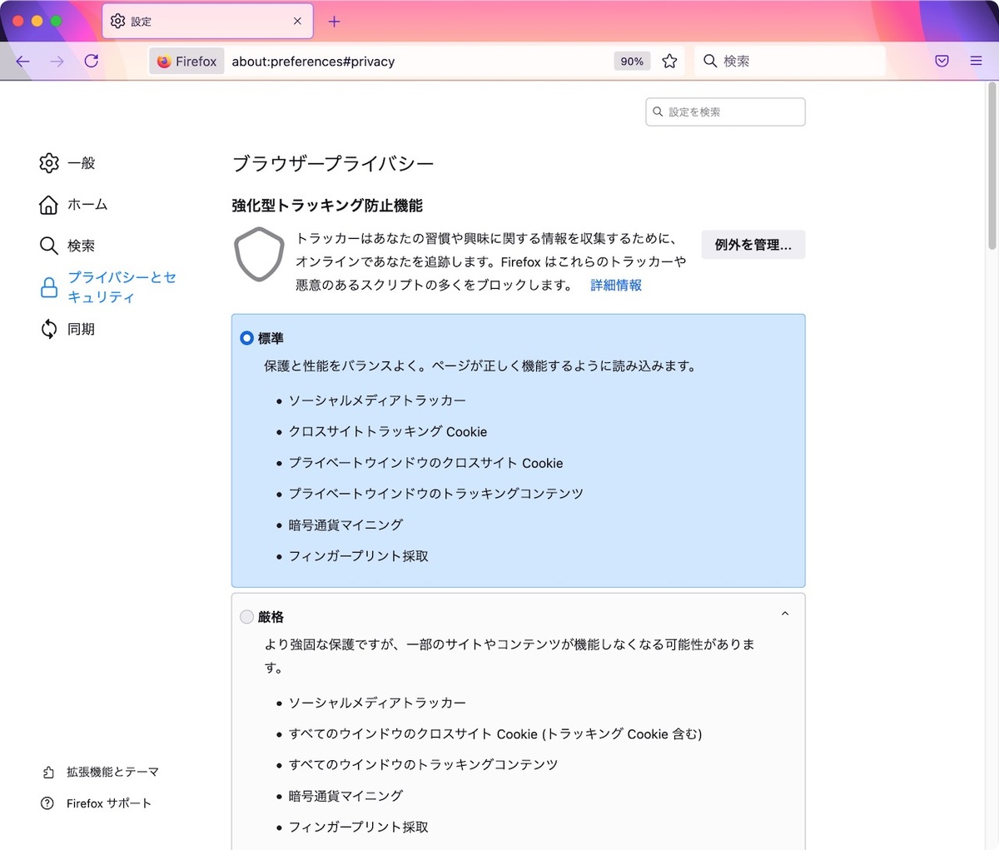The width and height of the screenshot is (999, 850).
Task: Click the magnifier icon in browser search box
Action: (710, 61)
